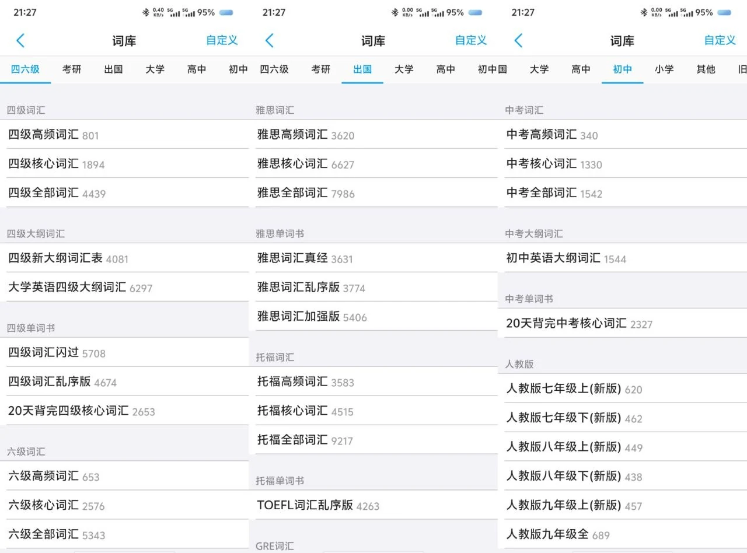This screenshot has height=553, width=747.
Task: Choose 20天背完中考核心词汇
Action: point(622,324)
